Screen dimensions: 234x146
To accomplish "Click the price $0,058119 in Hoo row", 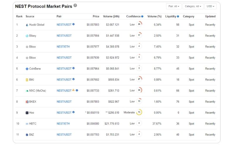I will tap(93, 113).
